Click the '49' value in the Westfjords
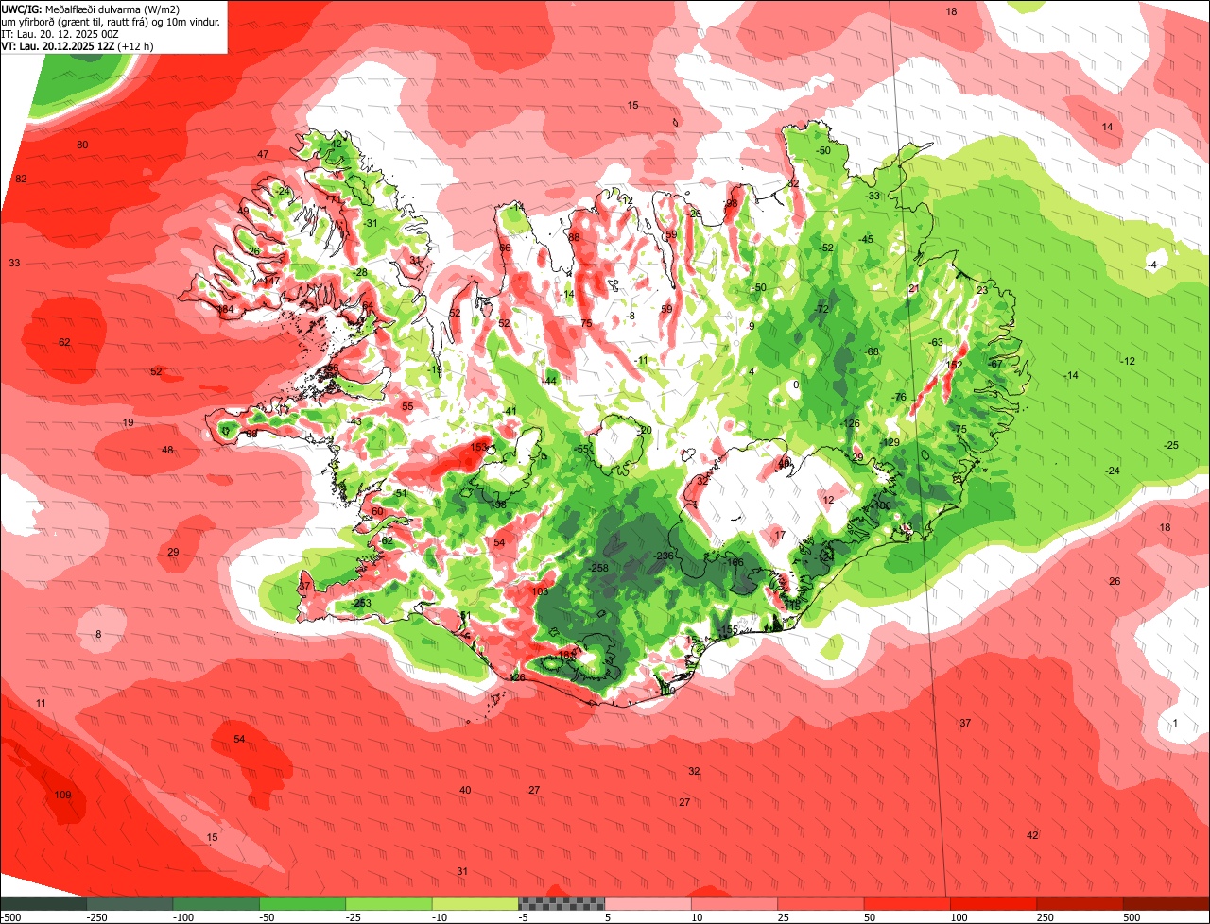The height and width of the screenshot is (924, 1210). click(x=243, y=211)
